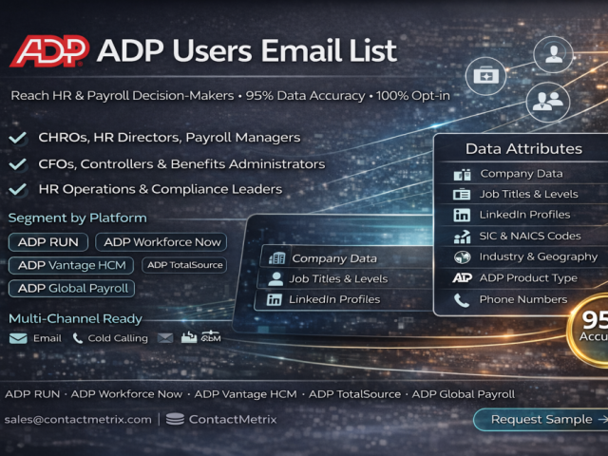Click the ID card icon beside Job Titles & Levels in Data Attributes
This screenshot has height=456, width=608.
462,194
